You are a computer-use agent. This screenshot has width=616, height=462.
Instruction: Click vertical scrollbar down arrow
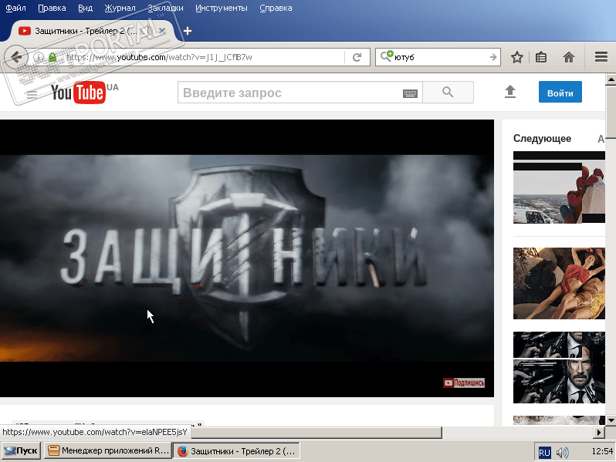[611, 420]
